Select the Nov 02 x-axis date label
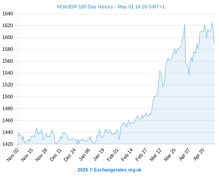The image size is (219, 177). point(13,154)
